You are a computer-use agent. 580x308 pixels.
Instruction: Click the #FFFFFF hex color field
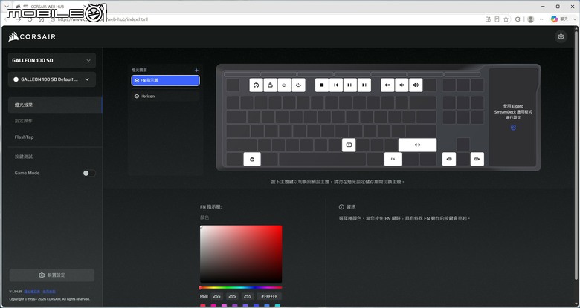(x=269, y=296)
